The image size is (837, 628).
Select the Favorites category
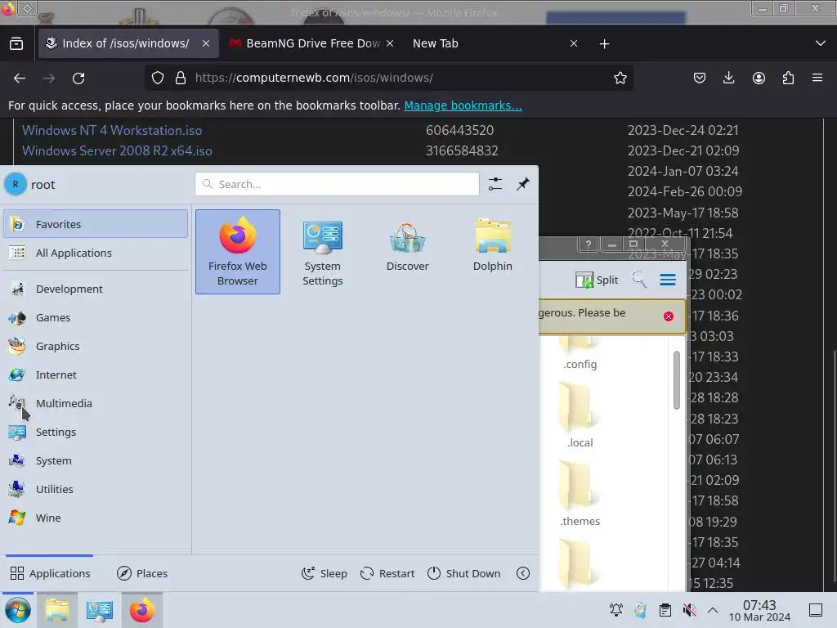(x=96, y=224)
